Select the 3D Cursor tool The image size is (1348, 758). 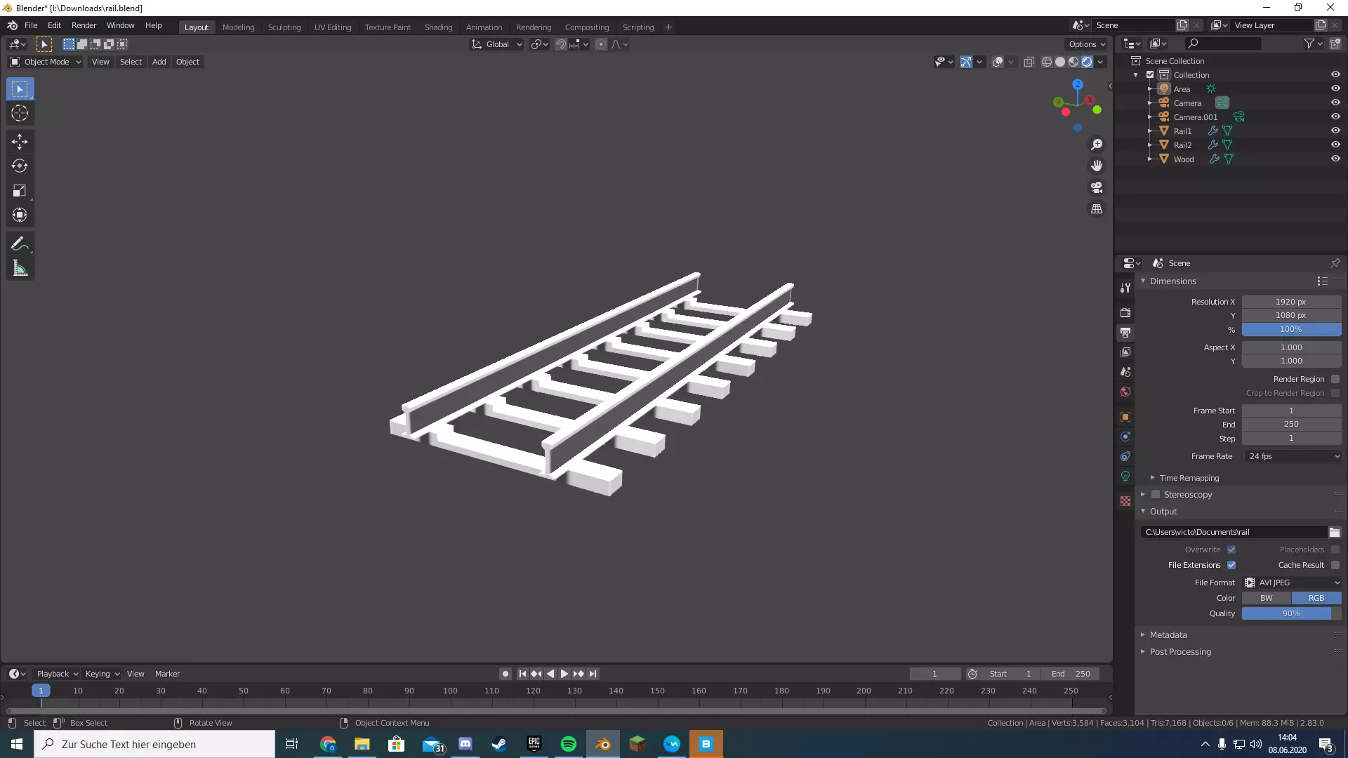point(20,114)
